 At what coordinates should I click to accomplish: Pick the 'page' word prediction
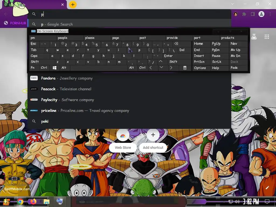[x=125, y=38]
